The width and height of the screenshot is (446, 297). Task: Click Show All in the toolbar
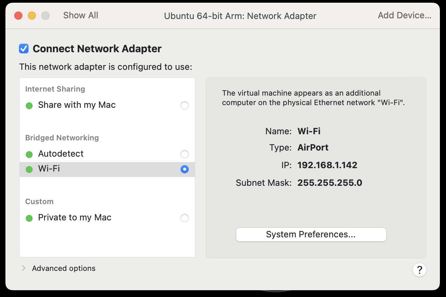pos(80,15)
